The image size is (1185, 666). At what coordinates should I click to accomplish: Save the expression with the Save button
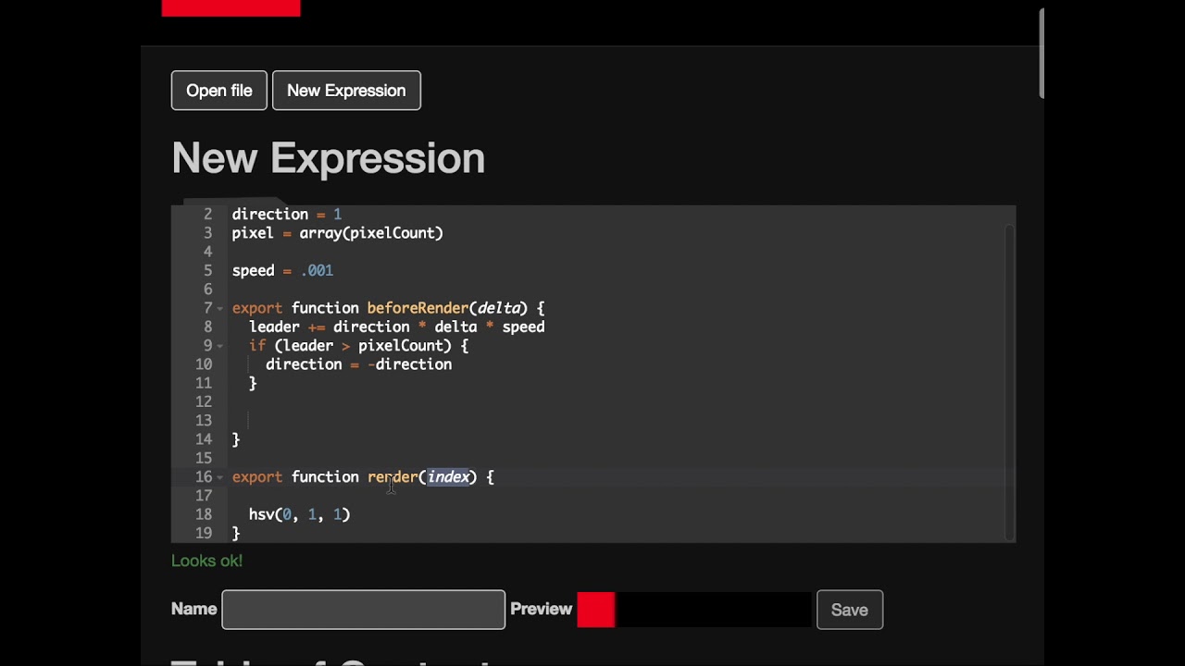849,610
